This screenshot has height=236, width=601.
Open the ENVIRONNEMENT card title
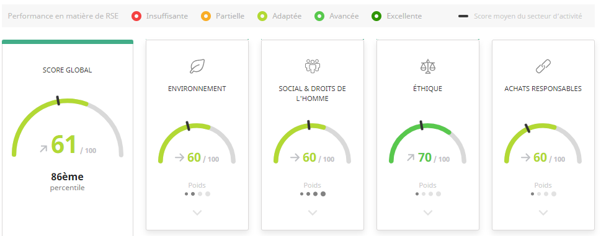coord(197,89)
